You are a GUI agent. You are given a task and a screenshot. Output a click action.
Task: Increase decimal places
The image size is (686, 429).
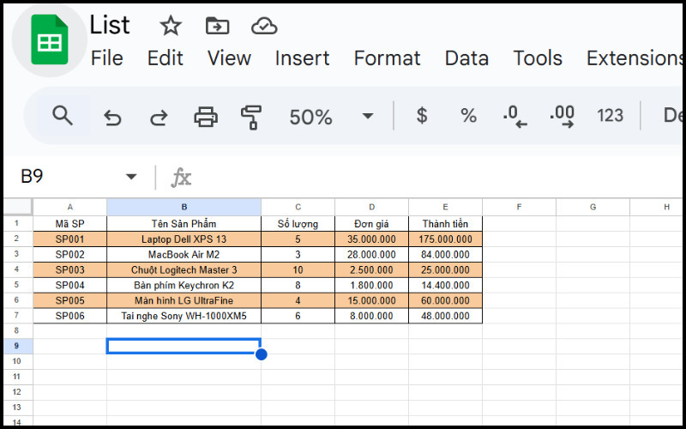click(x=562, y=116)
